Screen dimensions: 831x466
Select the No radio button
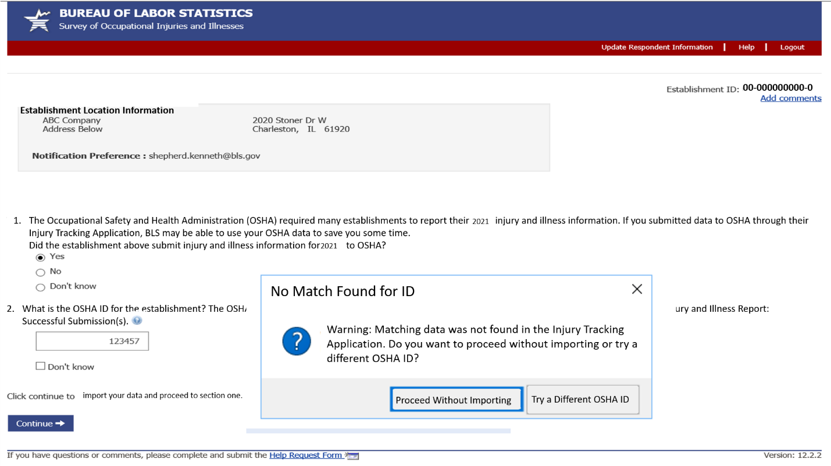click(x=40, y=272)
